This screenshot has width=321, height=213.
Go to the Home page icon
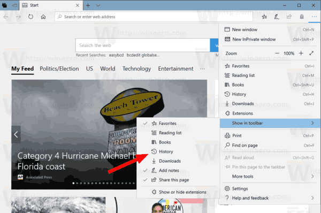coord(43,17)
